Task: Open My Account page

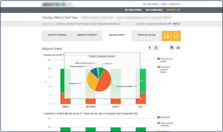Action: pos(151,4)
